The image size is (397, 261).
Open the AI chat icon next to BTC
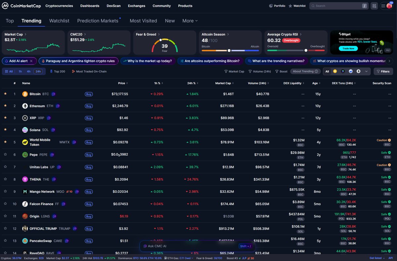tap(53, 94)
